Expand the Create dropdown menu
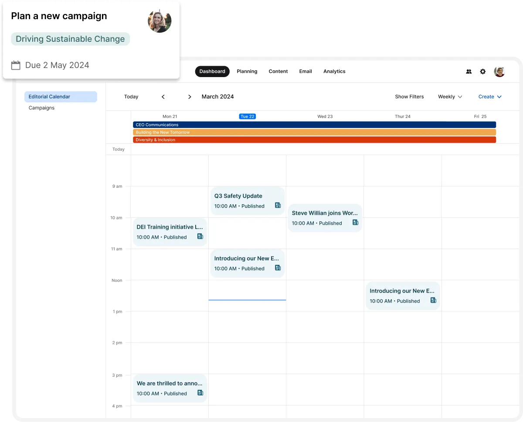Image resolution: width=523 pixels, height=422 pixels. [x=489, y=97]
